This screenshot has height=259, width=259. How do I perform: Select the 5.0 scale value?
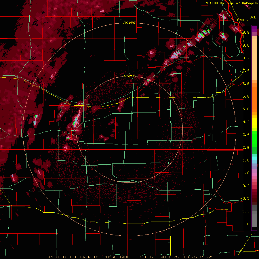[246, 109]
